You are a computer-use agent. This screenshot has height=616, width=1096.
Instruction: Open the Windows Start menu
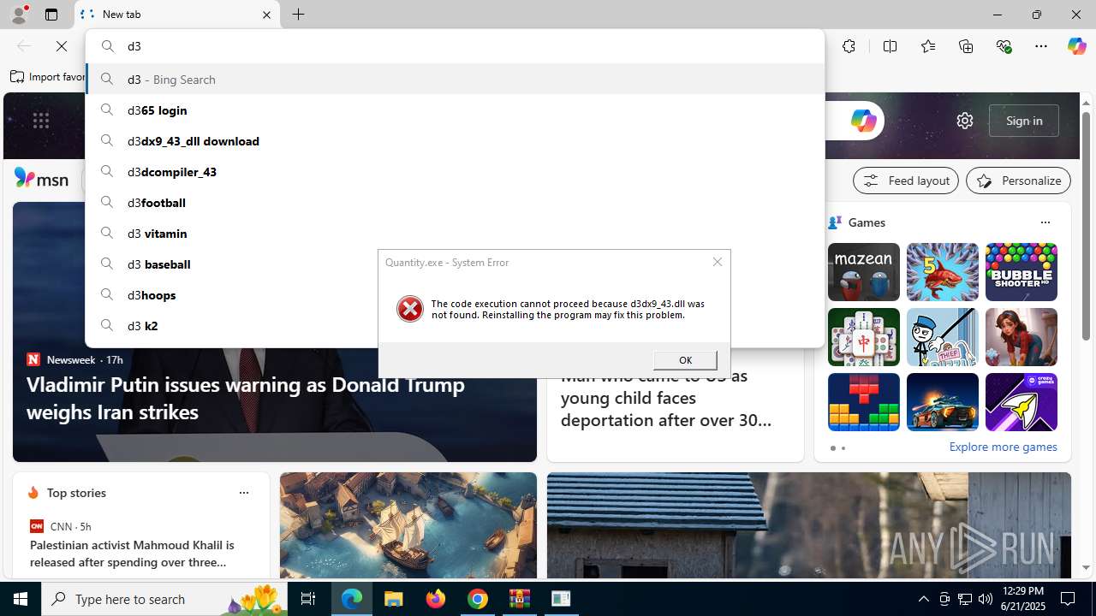[21, 599]
